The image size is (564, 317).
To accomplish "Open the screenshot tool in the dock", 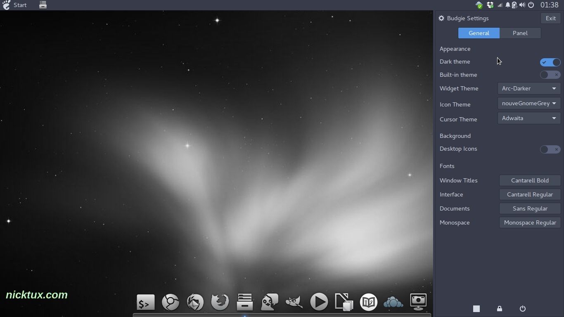I will click(418, 302).
